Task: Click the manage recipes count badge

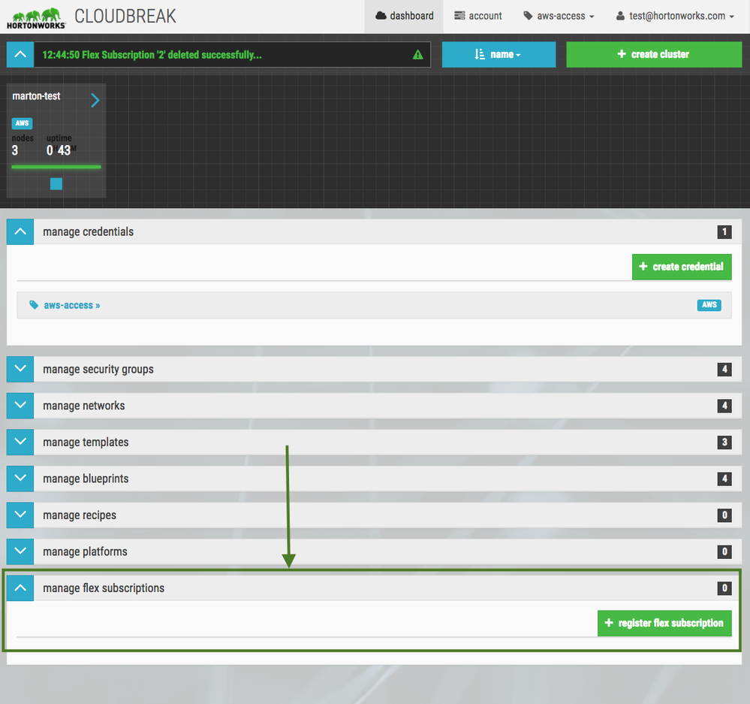Action: point(724,515)
